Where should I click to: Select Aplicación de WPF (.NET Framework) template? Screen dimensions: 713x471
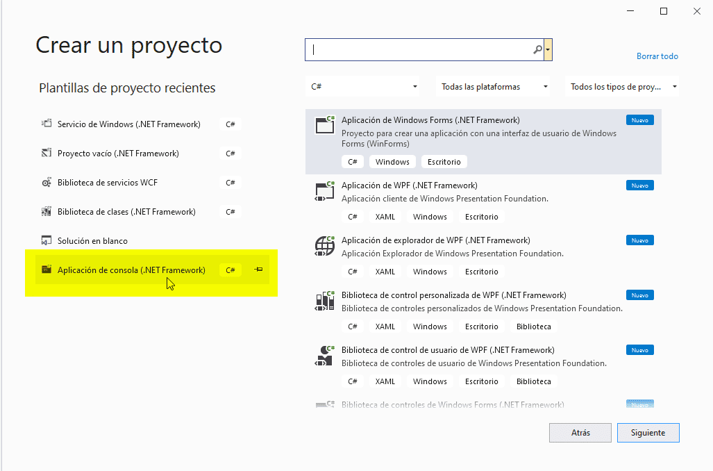pyautogui.click(x=410, y=185)
